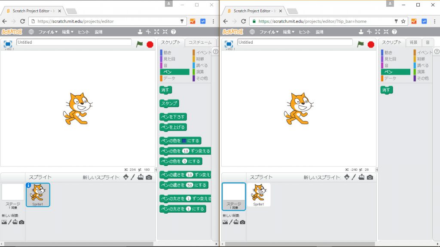Paint new sprite in left window
Viewport: 440px width, 247px height.
tap(133, 177)
